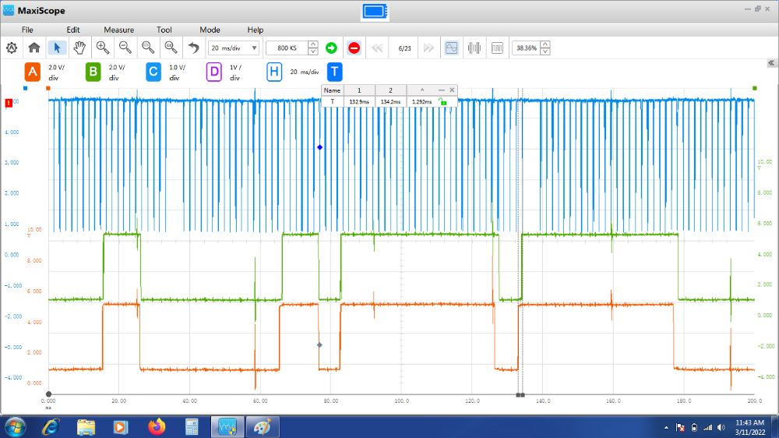The image size is (779, 438).
Task: Open the Measure menu
Action: click(118, 30)
